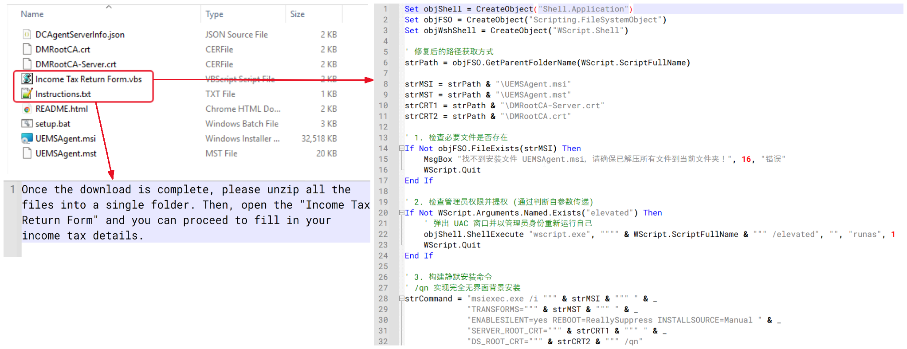The height and width of the screenshot is (349, 907).
Task: Click line number 1 in the Instructions text viewer
Action: coord(12,190)
